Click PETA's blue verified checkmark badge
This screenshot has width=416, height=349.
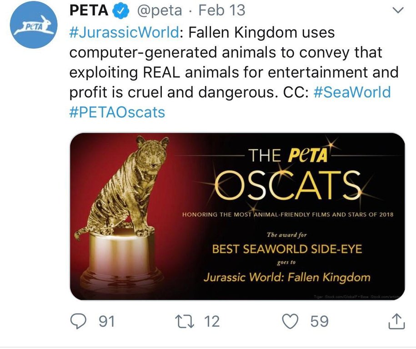[120, 10]
